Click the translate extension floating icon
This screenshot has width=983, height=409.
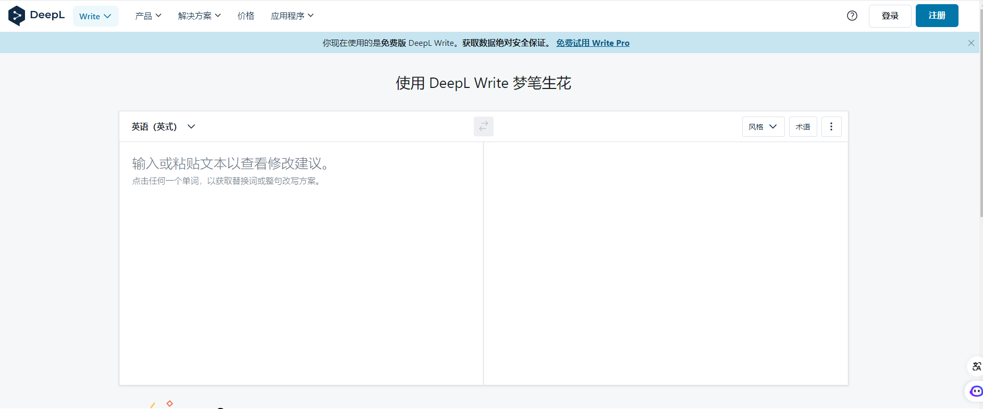tap(976, 366)
